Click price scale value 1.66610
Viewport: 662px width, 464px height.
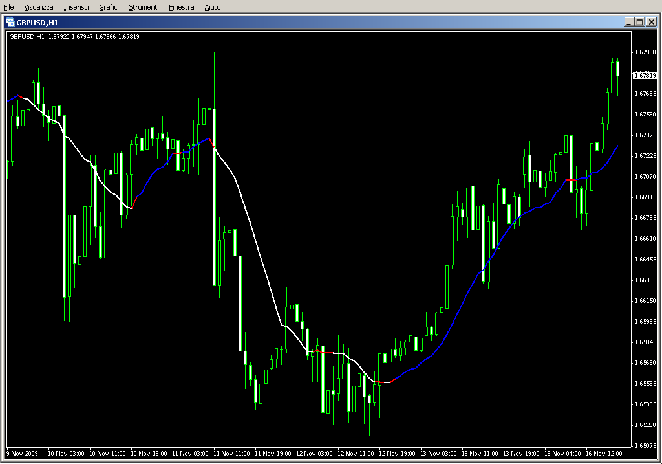pos(646,239)
